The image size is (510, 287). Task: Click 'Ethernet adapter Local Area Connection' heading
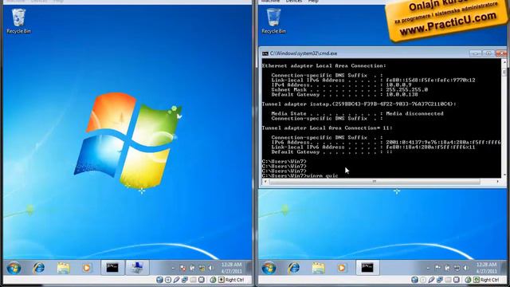[x=324, y=65]
